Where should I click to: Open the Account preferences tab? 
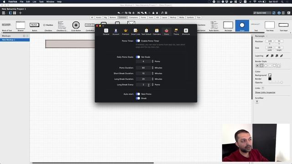click(115, 31)
